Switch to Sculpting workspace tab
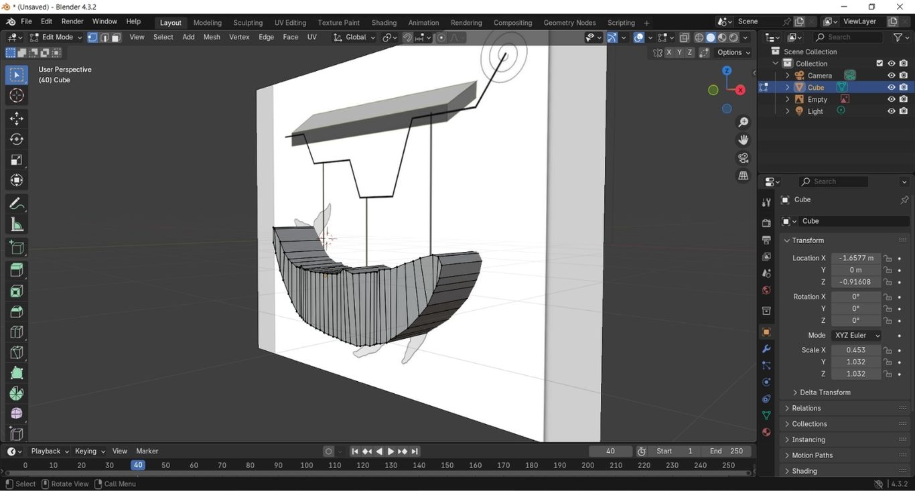Screen dimensions: 915x491 [248, 23]
